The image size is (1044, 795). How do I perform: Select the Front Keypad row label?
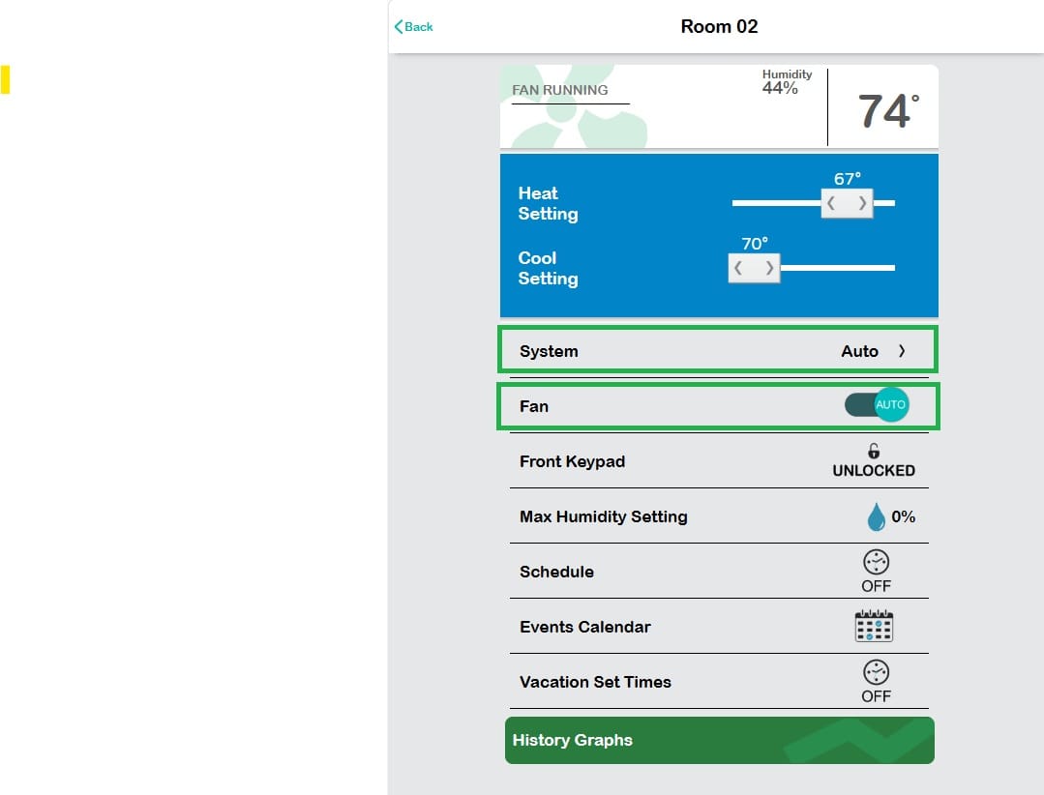pos(572,461)
